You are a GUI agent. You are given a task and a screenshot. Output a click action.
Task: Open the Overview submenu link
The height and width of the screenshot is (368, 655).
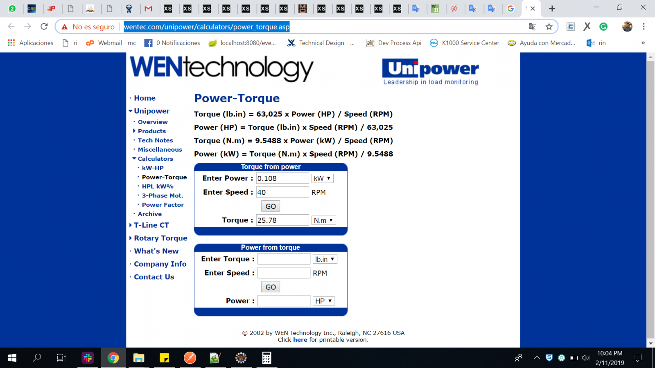(x=153, y=122)
